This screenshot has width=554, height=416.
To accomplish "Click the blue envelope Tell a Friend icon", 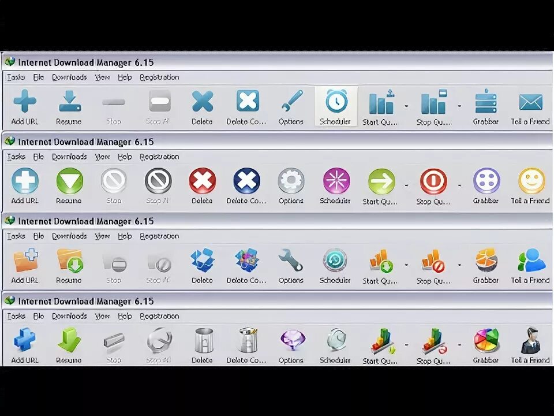I will pos(531,102).
